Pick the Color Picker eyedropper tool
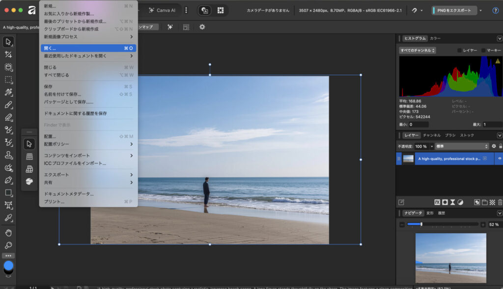503x289 pixels. (8, 218)
